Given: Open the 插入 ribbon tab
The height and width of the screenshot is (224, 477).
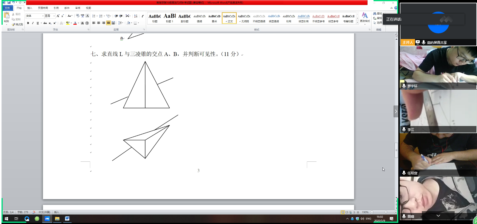Looking at the screenshot, I should (30, 8).
